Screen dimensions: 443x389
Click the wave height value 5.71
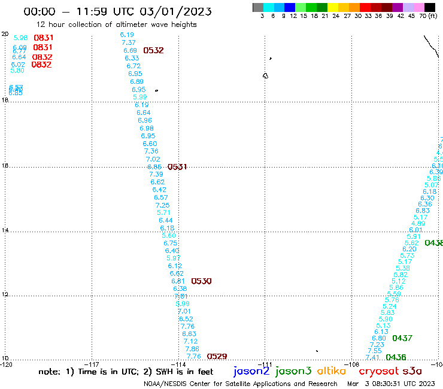click(x=163, y=212)
